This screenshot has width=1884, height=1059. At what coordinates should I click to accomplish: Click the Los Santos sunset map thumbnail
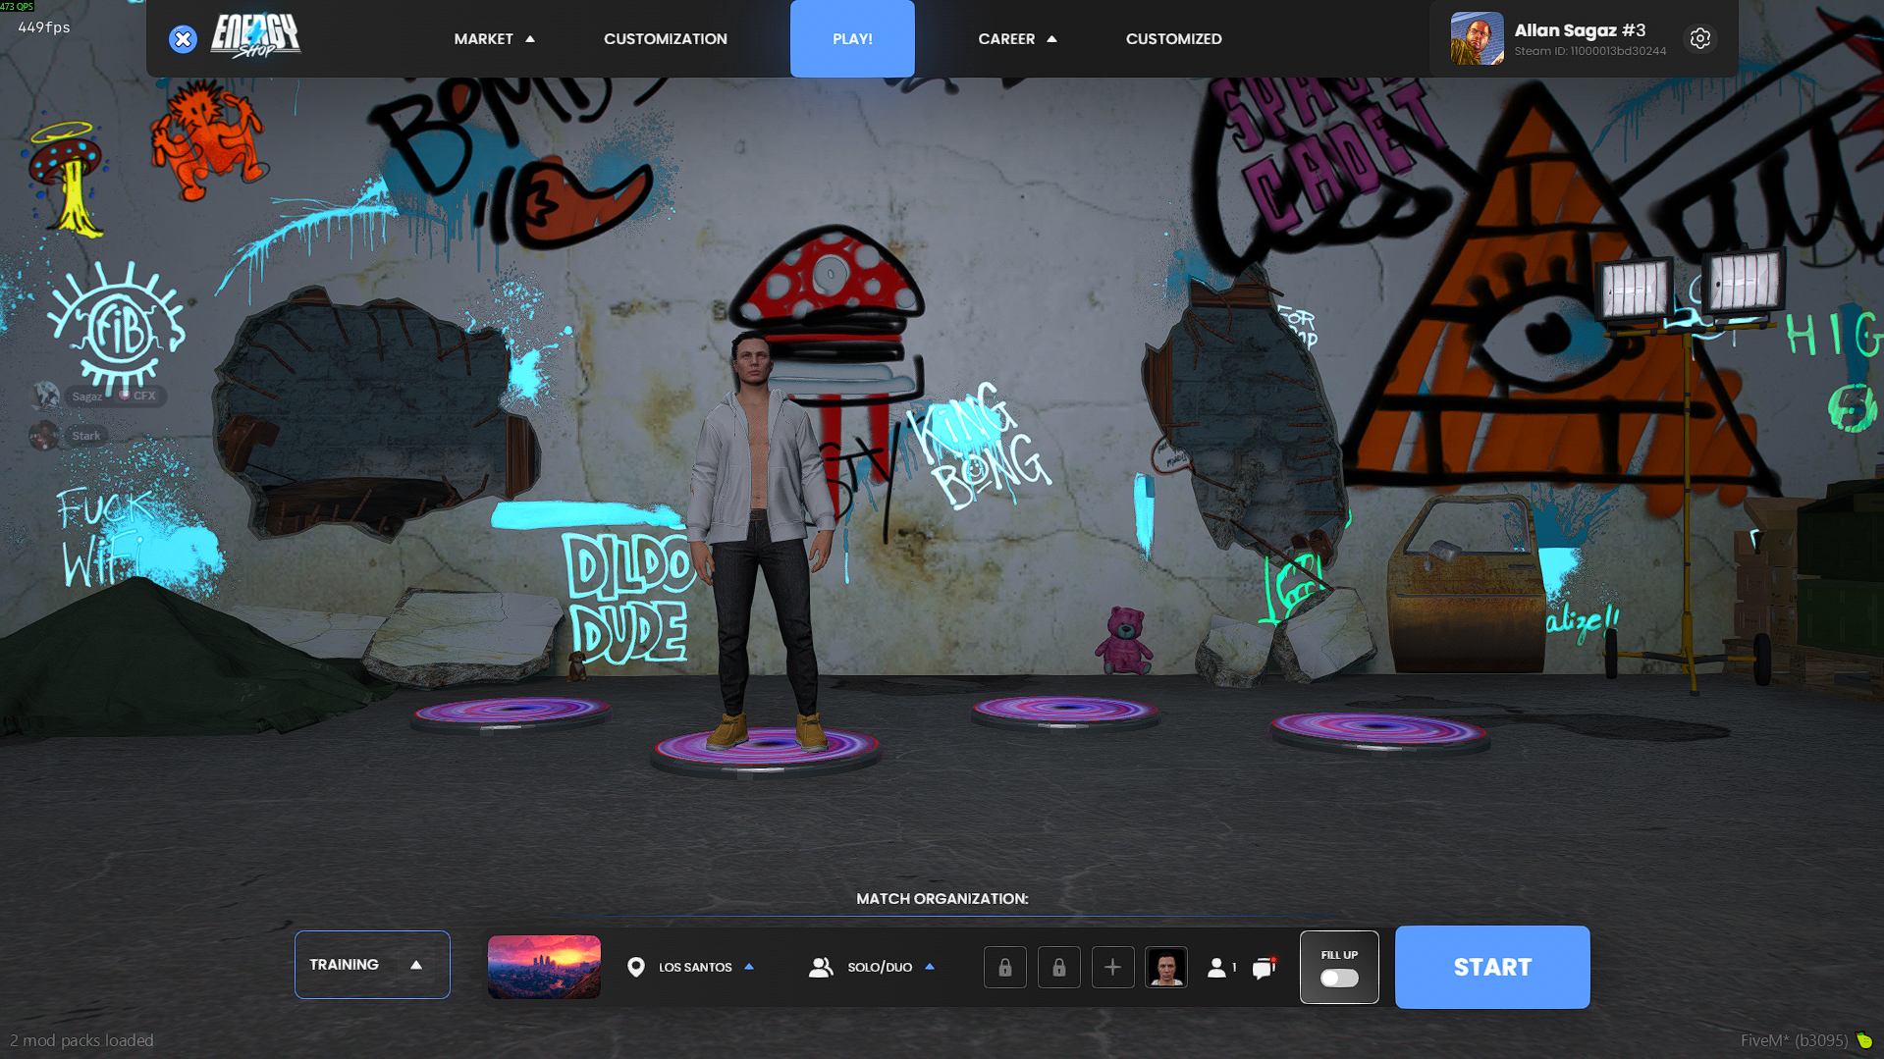tap(544, 967)
